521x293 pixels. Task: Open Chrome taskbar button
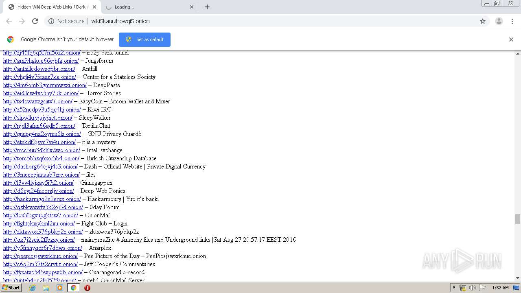[x=73, y=288]
